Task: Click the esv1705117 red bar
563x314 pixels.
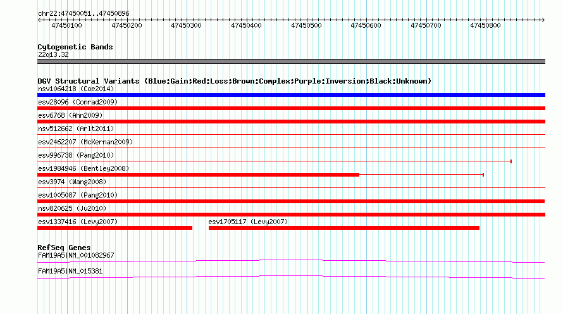Action: pos(344,228)
